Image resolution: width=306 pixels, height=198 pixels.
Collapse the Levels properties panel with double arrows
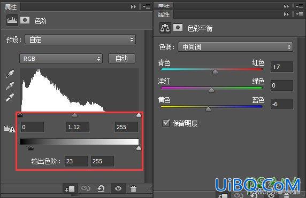(x=133, y=7)
